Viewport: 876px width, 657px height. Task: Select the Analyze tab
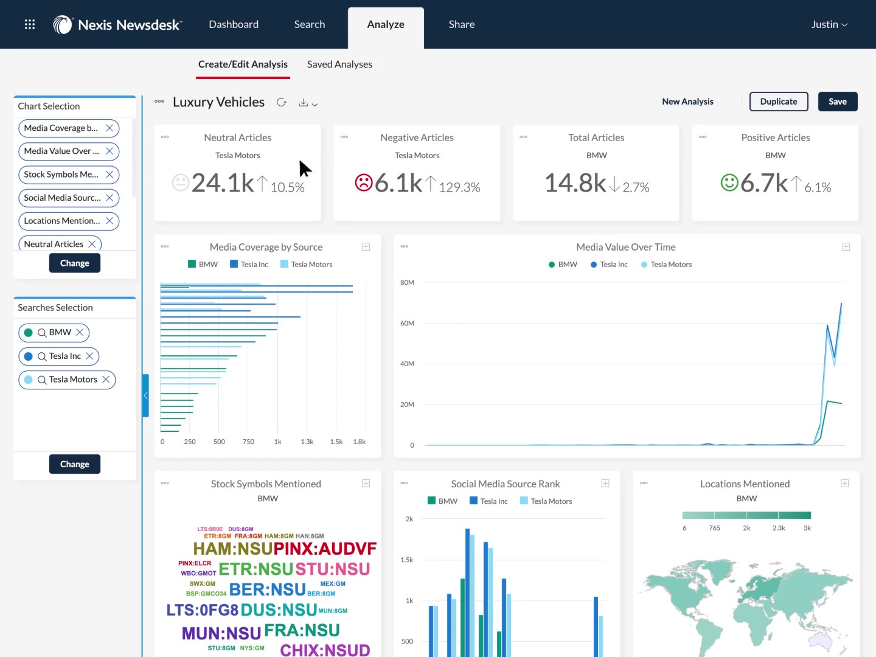386,25
